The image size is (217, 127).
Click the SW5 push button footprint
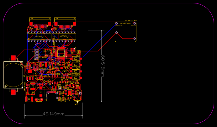tap(76, 71)
